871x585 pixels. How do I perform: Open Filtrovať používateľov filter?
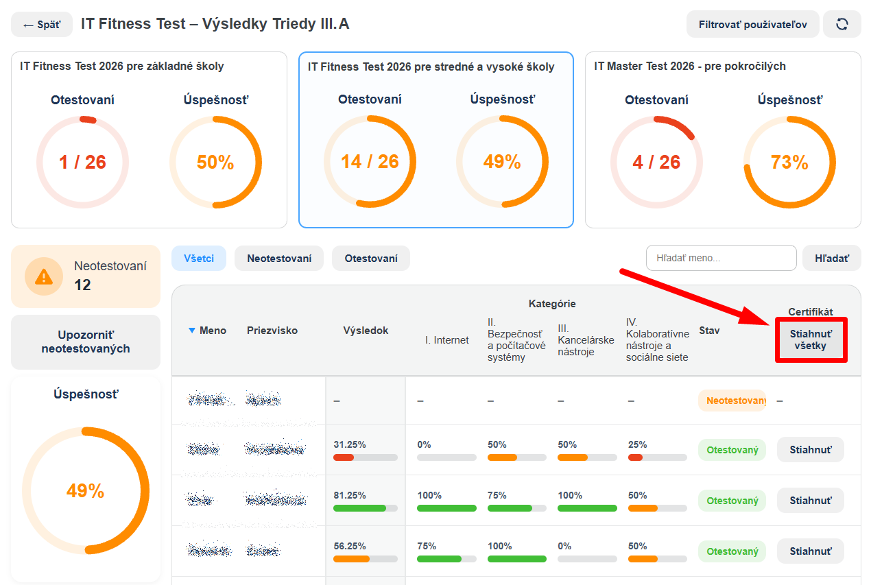[753, 25]
